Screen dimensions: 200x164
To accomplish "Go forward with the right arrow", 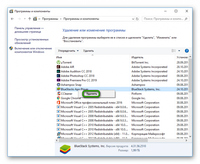I will (19, 19).
